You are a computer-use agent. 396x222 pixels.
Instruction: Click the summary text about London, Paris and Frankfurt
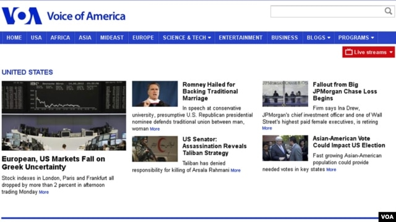(x=58, y=185)
